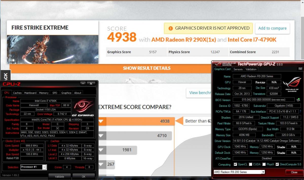This screenshot has width=304, height=180.
Task: Click the warning icon in the driver banner
Action: tap(171, 28)
